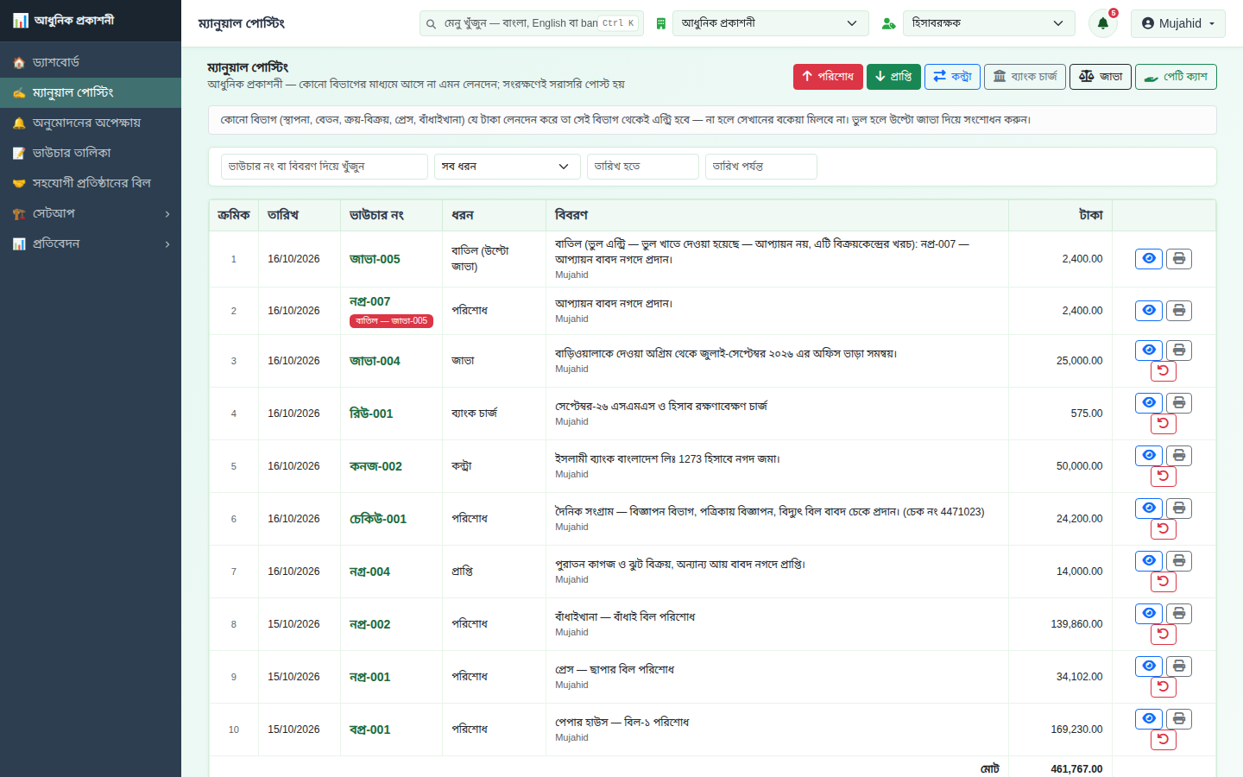This screenshot has height=777, width=1243.
Task: Print voucher রিউ-001
Action: click(x=1179, y=403)
